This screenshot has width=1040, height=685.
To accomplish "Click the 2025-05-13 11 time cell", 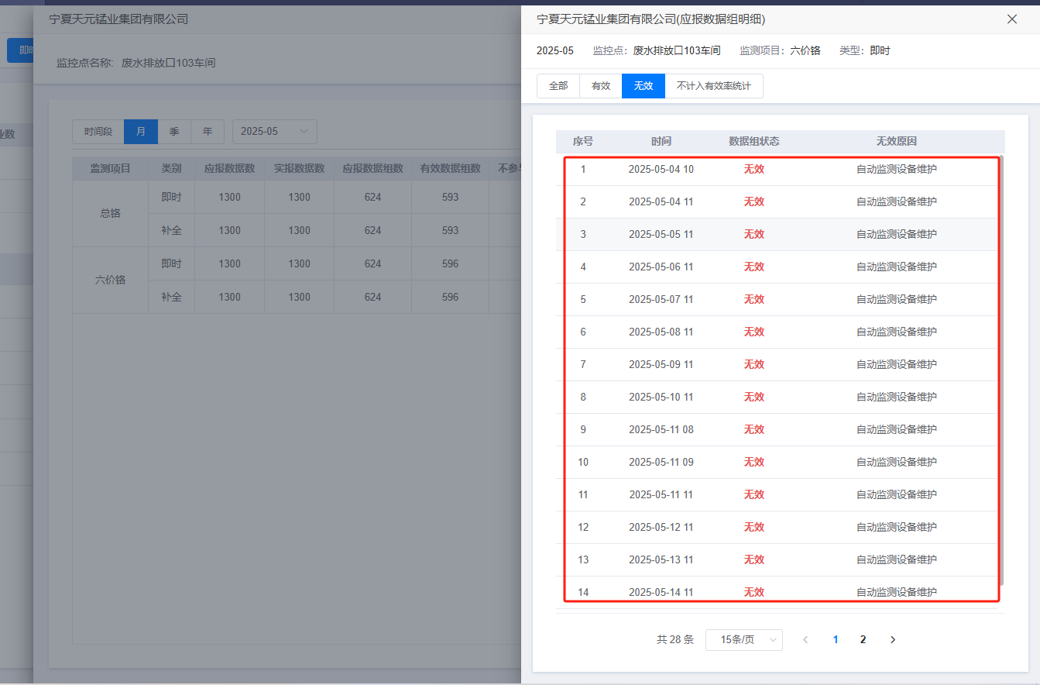I will click(x=661, y=559).
